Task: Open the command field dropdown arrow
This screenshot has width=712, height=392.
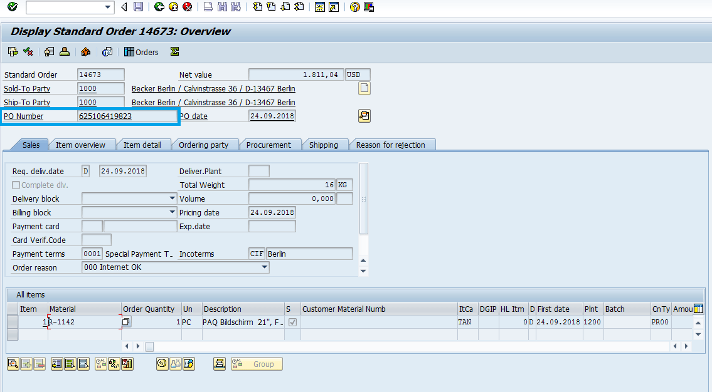Action: point(108,7)
